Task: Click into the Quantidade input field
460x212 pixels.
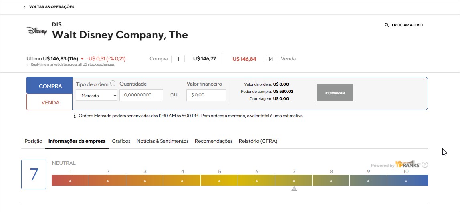Action: pyautogui.click(x=141, y=96)
